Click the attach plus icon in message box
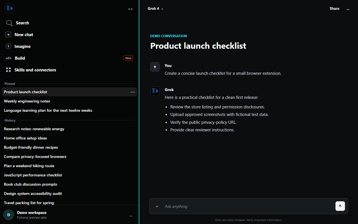 (x=157, y=206)
